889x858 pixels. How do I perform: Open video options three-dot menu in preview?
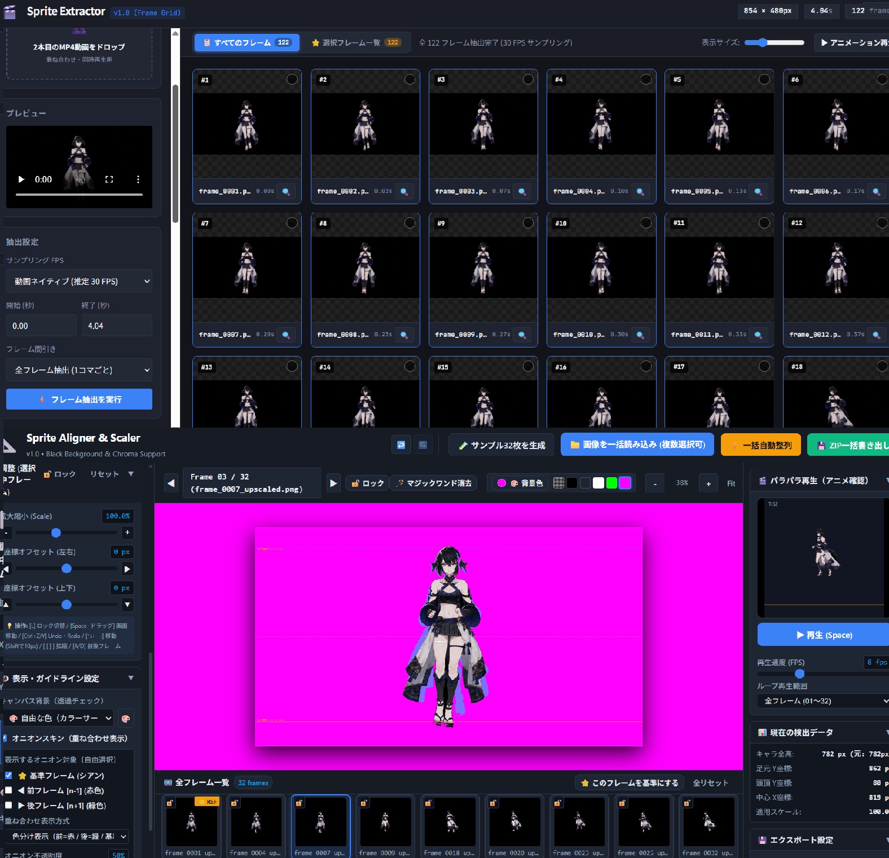(138, 179)
